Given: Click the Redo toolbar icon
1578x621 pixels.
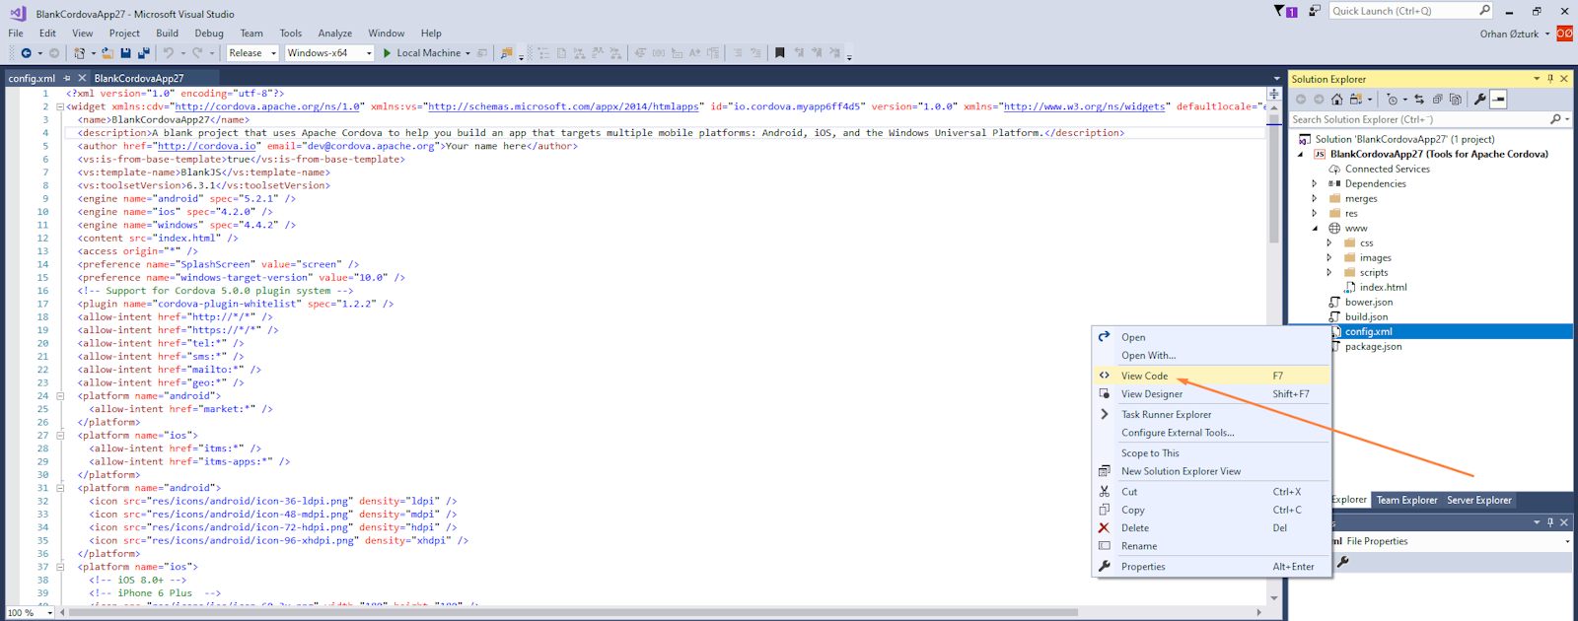Looking at the screenshot, I should pyautogui.click(x=197, y=53).
